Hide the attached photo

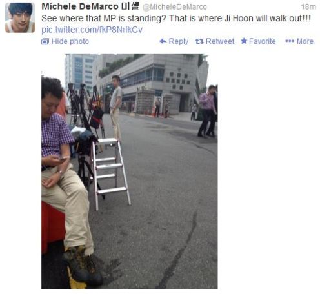[x=65, y=41]
